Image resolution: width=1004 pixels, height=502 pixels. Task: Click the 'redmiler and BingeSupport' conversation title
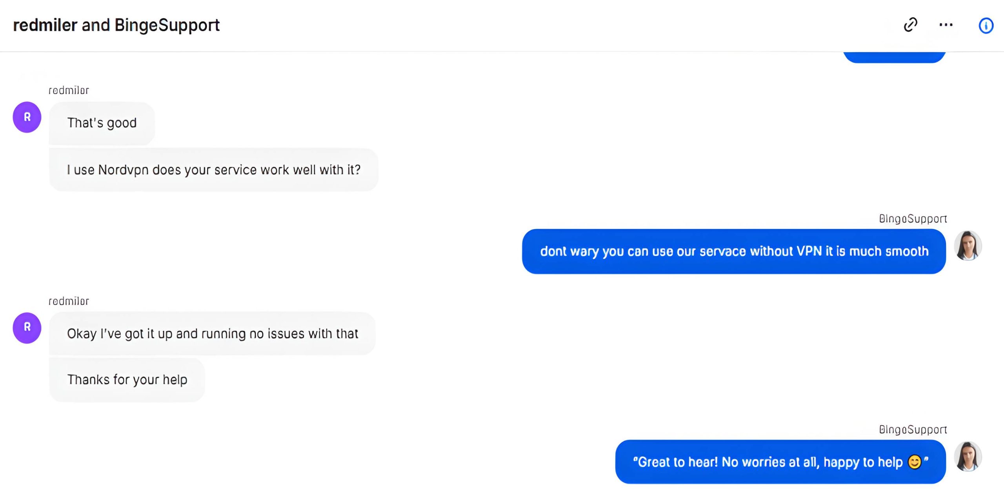116,25
